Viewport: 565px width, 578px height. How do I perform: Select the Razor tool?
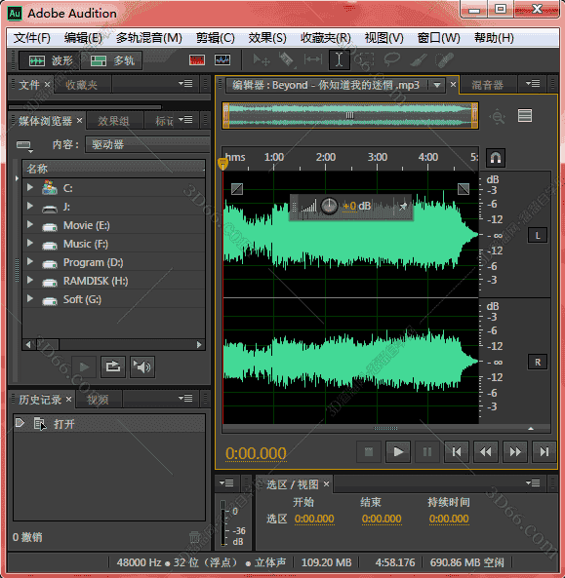pos(287,59)
